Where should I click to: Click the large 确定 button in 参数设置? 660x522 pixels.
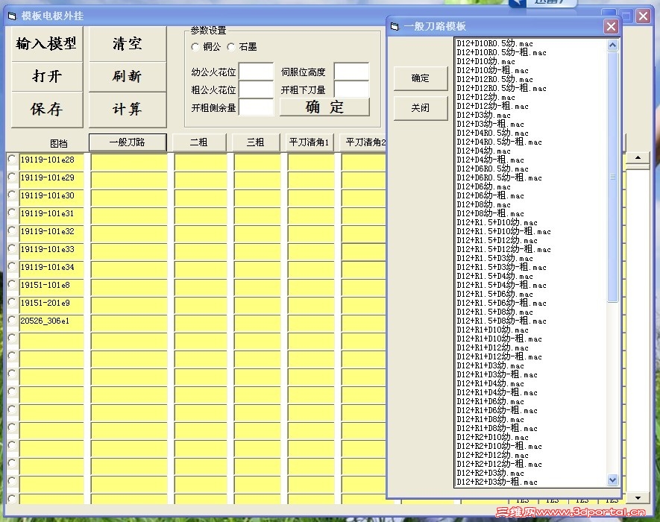(324, 107)
